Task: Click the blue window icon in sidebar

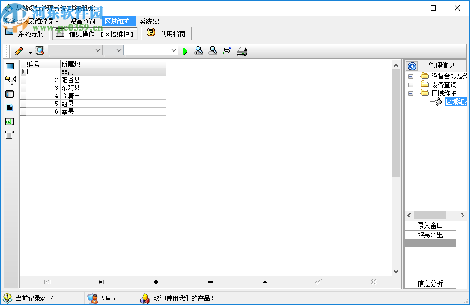Action: click(9, 66)
